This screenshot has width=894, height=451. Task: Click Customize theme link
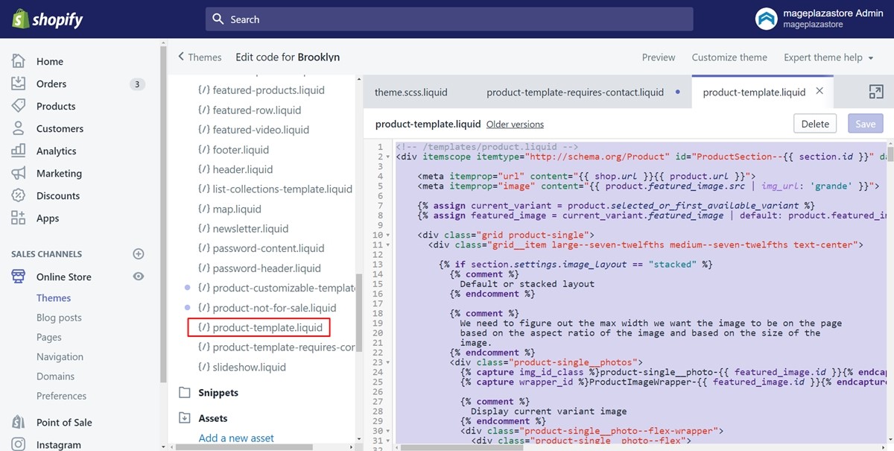pos(729,57)
